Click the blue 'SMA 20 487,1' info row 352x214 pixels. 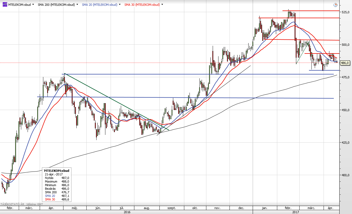pos(57,196)
